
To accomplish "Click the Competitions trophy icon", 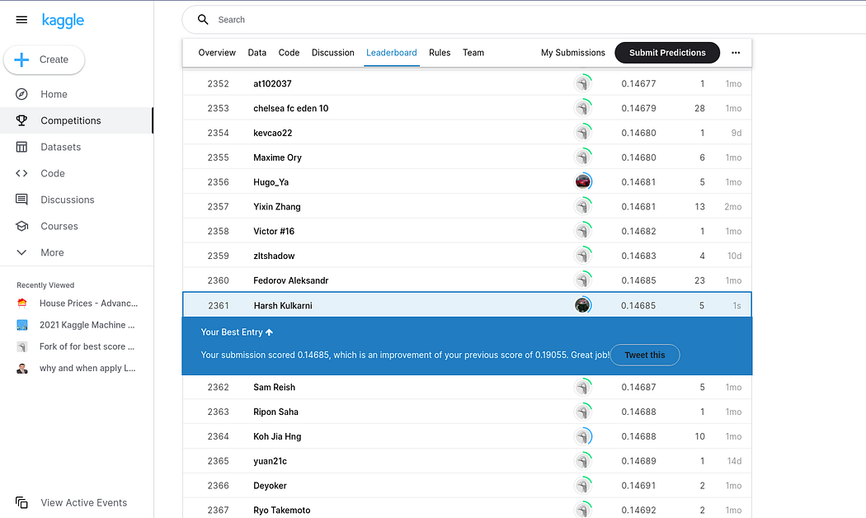I will click(21, 120).
